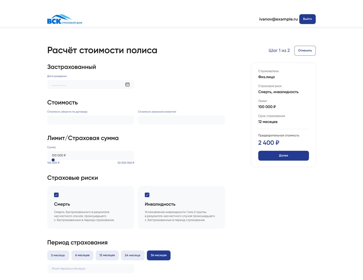The width and height of the screenshot is (363, 280).
Task: Click the 50 000 000 ₽ maximum label
Action: pyautogui.click(x=126, y=163)
